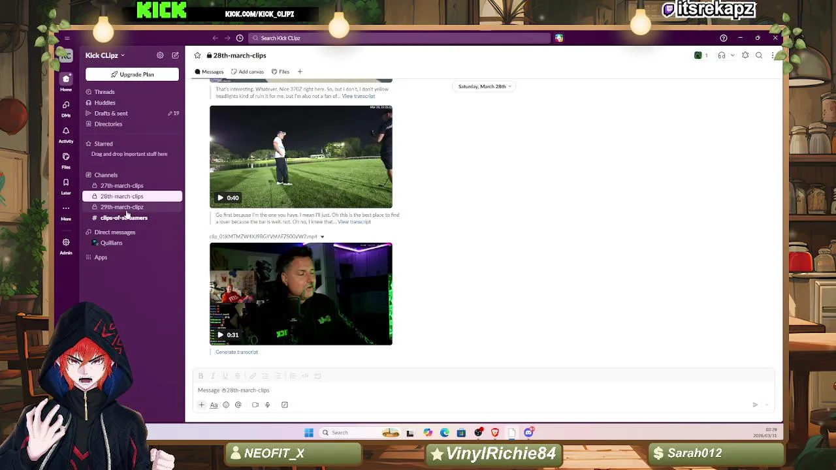Open View transcript of top message
836x470 pixels.
pos(359,96)
